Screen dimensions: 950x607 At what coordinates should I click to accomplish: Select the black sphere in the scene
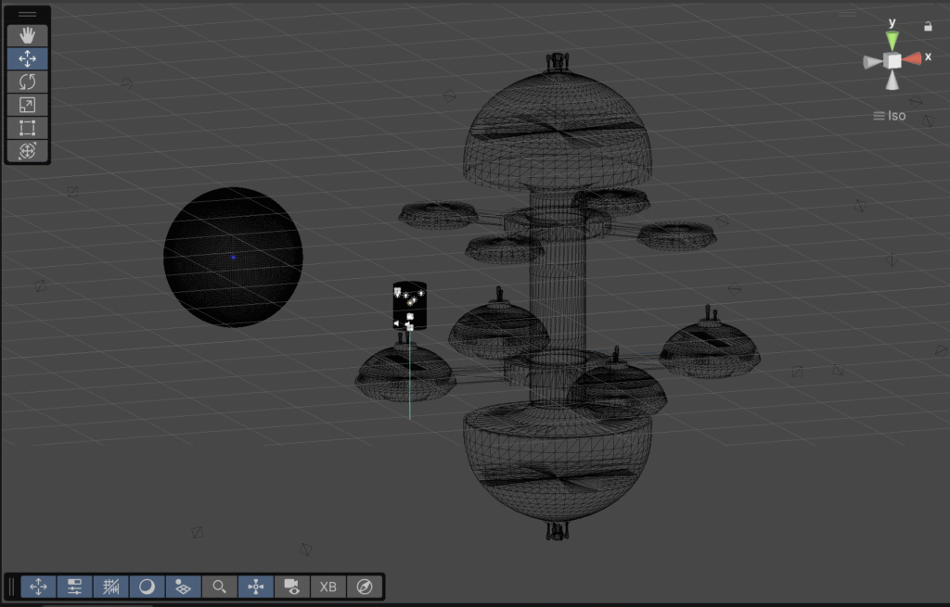tap(233, 257)
